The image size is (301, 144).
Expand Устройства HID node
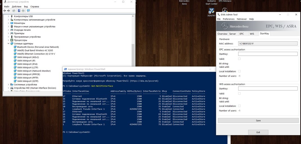[8, 88]
